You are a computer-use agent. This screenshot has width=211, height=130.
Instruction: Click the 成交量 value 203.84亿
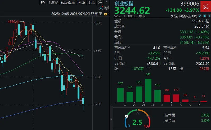point(202,26)
